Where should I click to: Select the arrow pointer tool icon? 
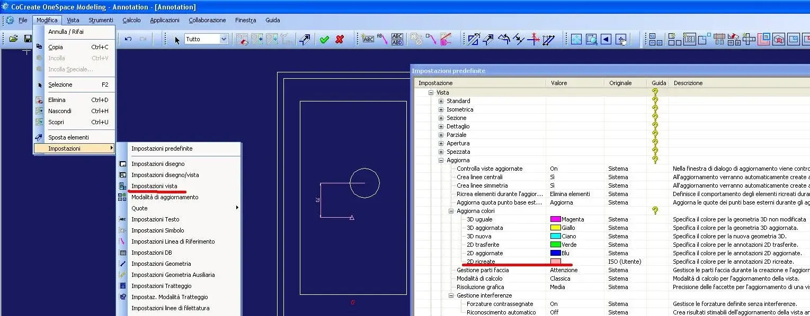click(x=177, y=39)
